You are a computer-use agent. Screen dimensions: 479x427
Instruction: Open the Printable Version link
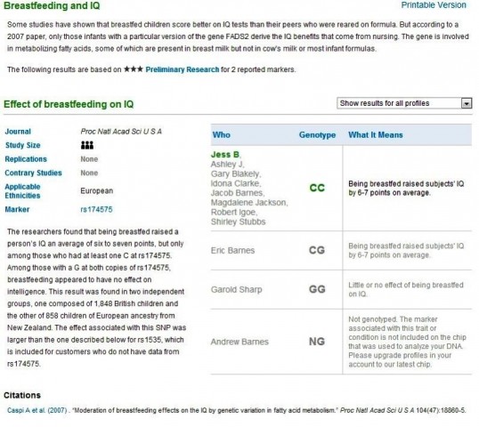click(434, 4)
